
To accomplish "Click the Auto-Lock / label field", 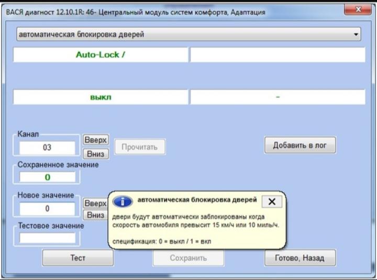I will click(100, 54).
